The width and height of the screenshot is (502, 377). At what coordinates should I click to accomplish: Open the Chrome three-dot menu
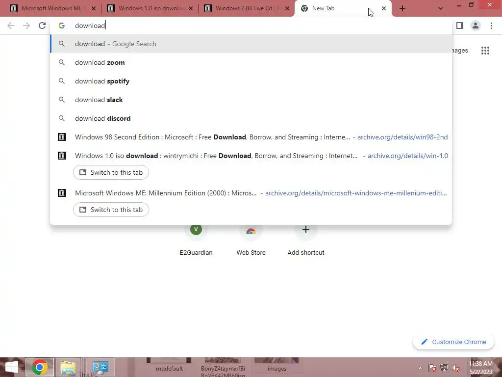(491, 26)
